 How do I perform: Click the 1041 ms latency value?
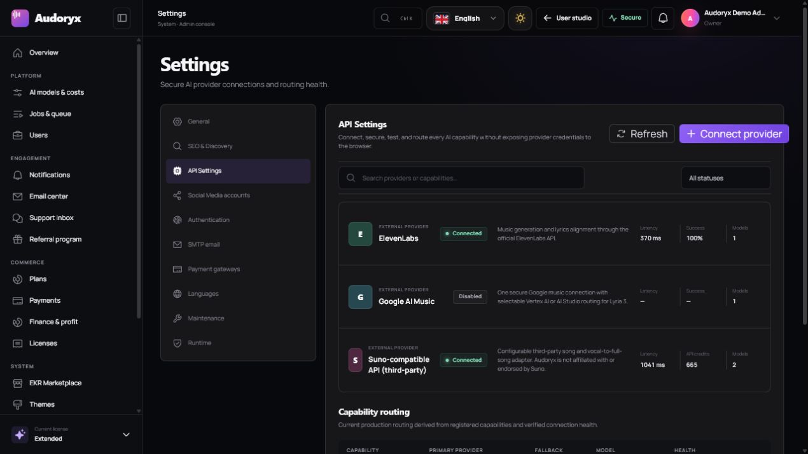click(x=652, y=365)
